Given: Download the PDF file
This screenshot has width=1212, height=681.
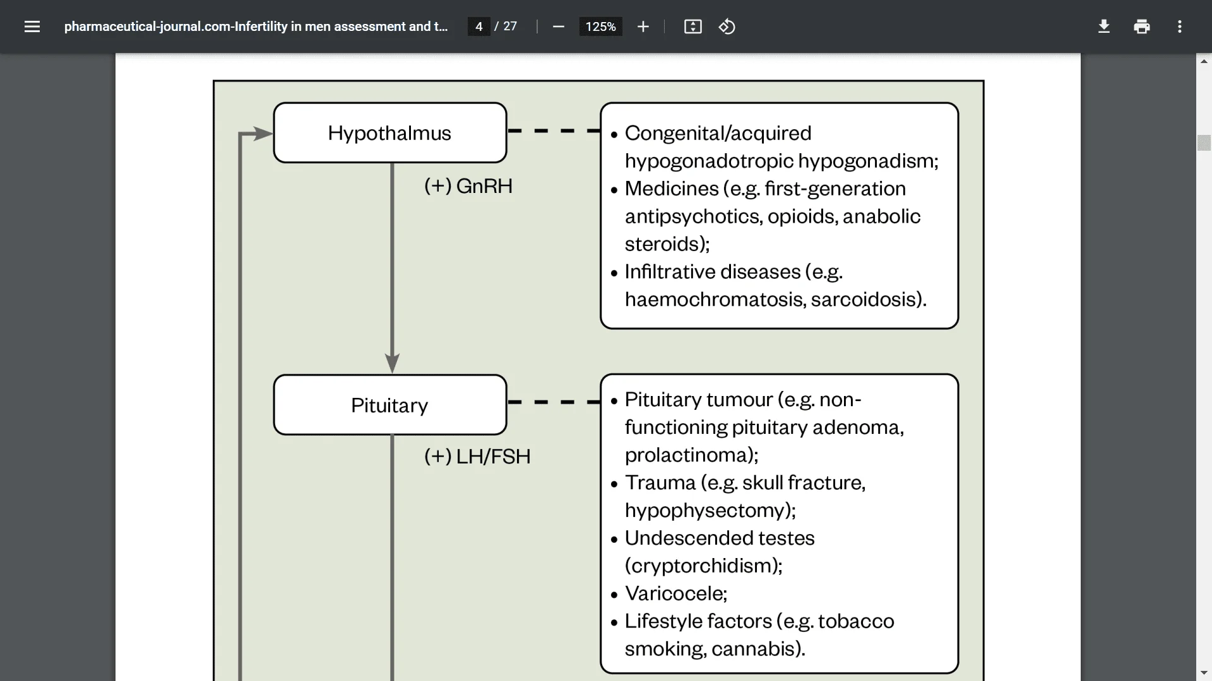Looking at the screenshot, I should [1103, 26].
